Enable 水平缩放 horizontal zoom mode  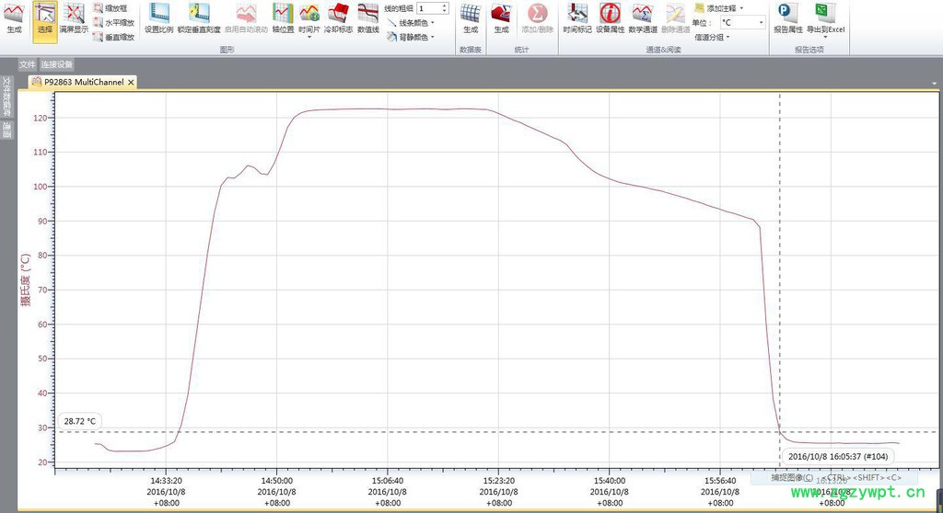(x=113, y=23)
